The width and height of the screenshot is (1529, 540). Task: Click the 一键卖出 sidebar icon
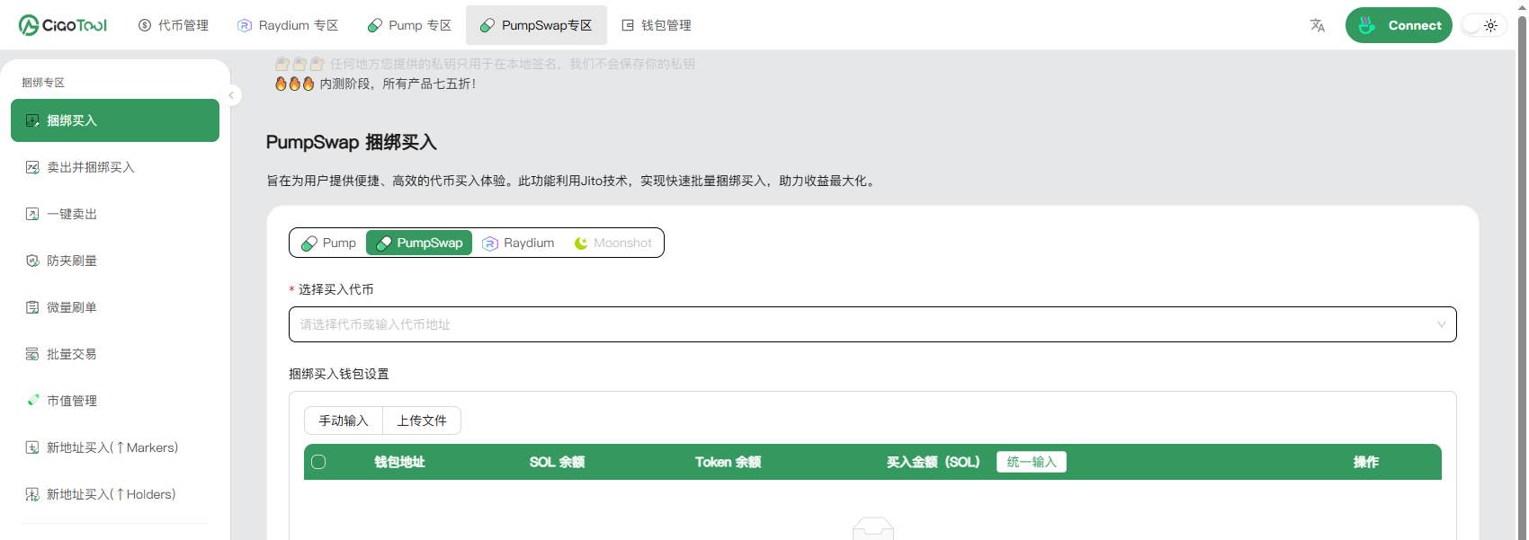32,214
